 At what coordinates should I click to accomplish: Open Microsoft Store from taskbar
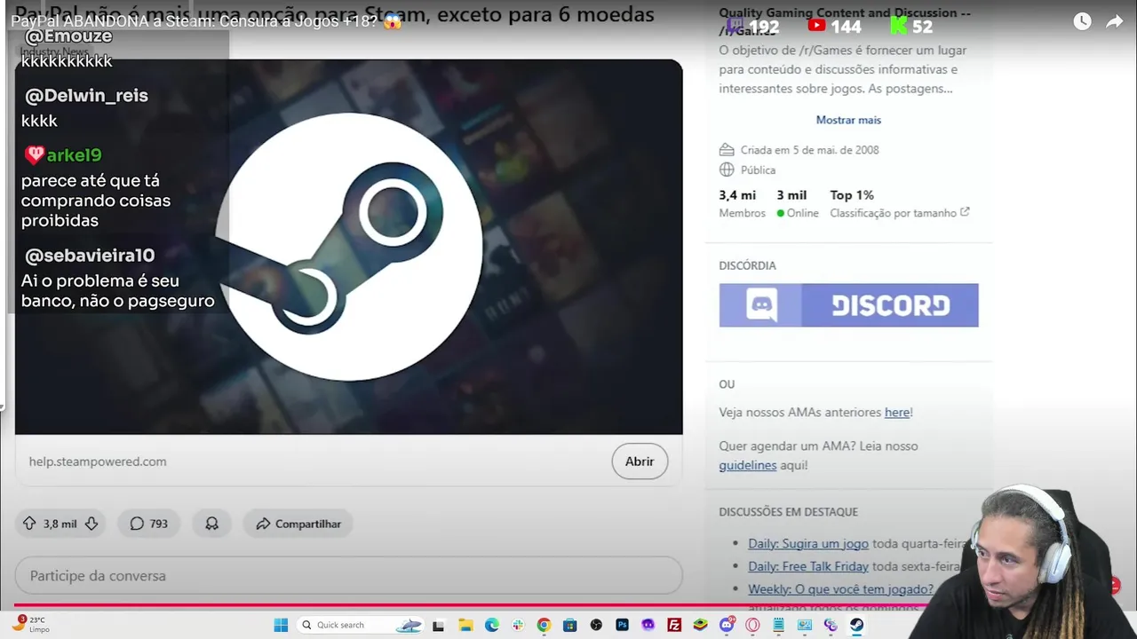(x=570, y=625)
